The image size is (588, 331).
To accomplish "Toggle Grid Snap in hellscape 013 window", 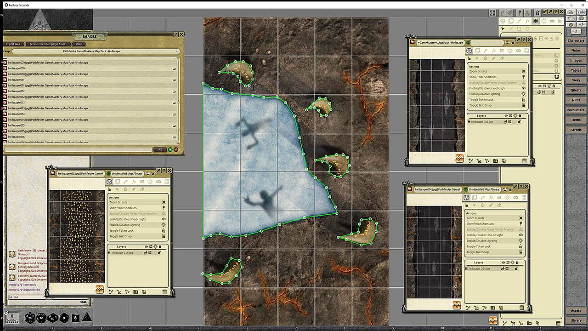I will click(497, 105).
